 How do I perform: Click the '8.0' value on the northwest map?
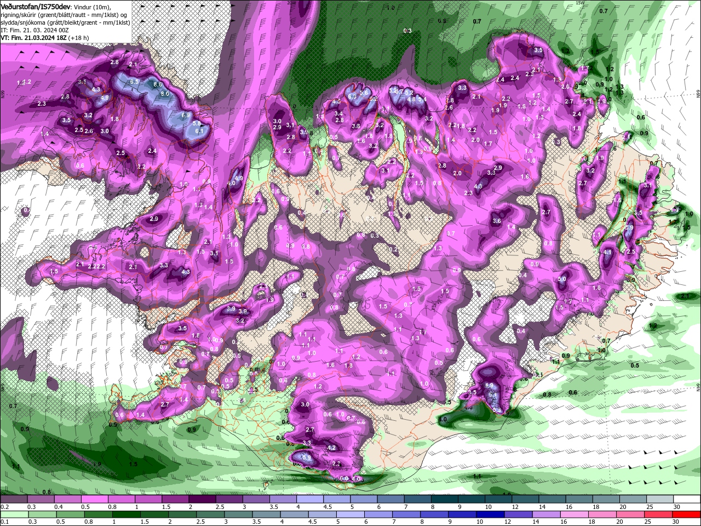pyautogui.click(x=164, y=94)
